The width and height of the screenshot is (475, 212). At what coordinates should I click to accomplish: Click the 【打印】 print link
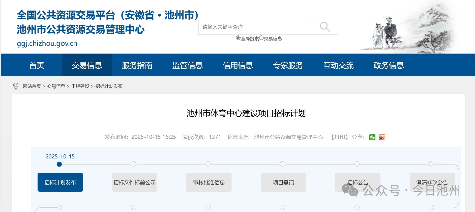(340, 137)
